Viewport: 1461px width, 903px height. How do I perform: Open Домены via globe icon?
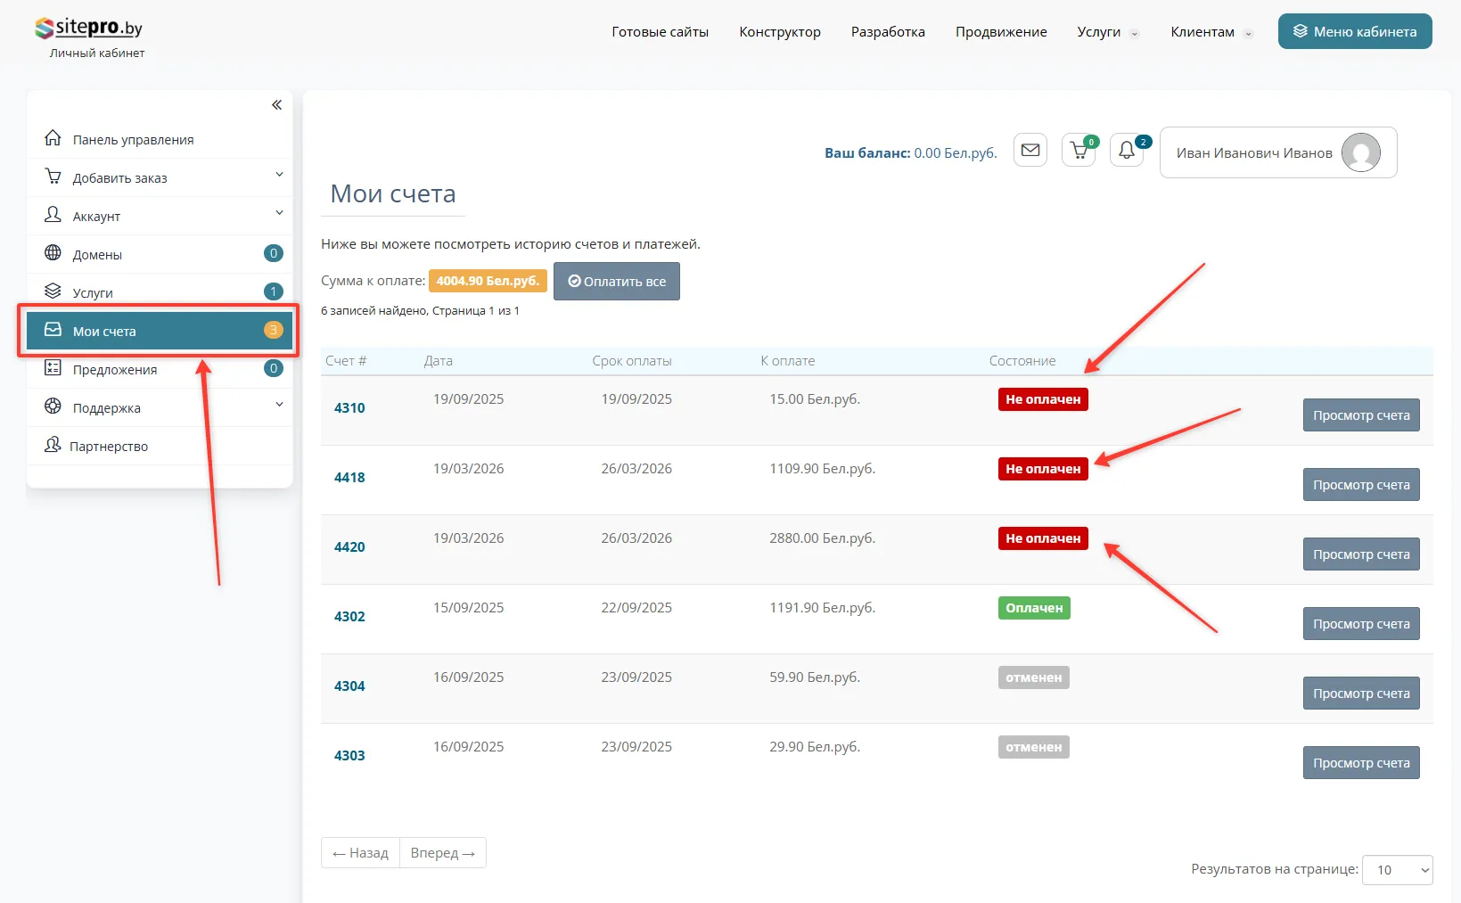click(x=53, y=254)
